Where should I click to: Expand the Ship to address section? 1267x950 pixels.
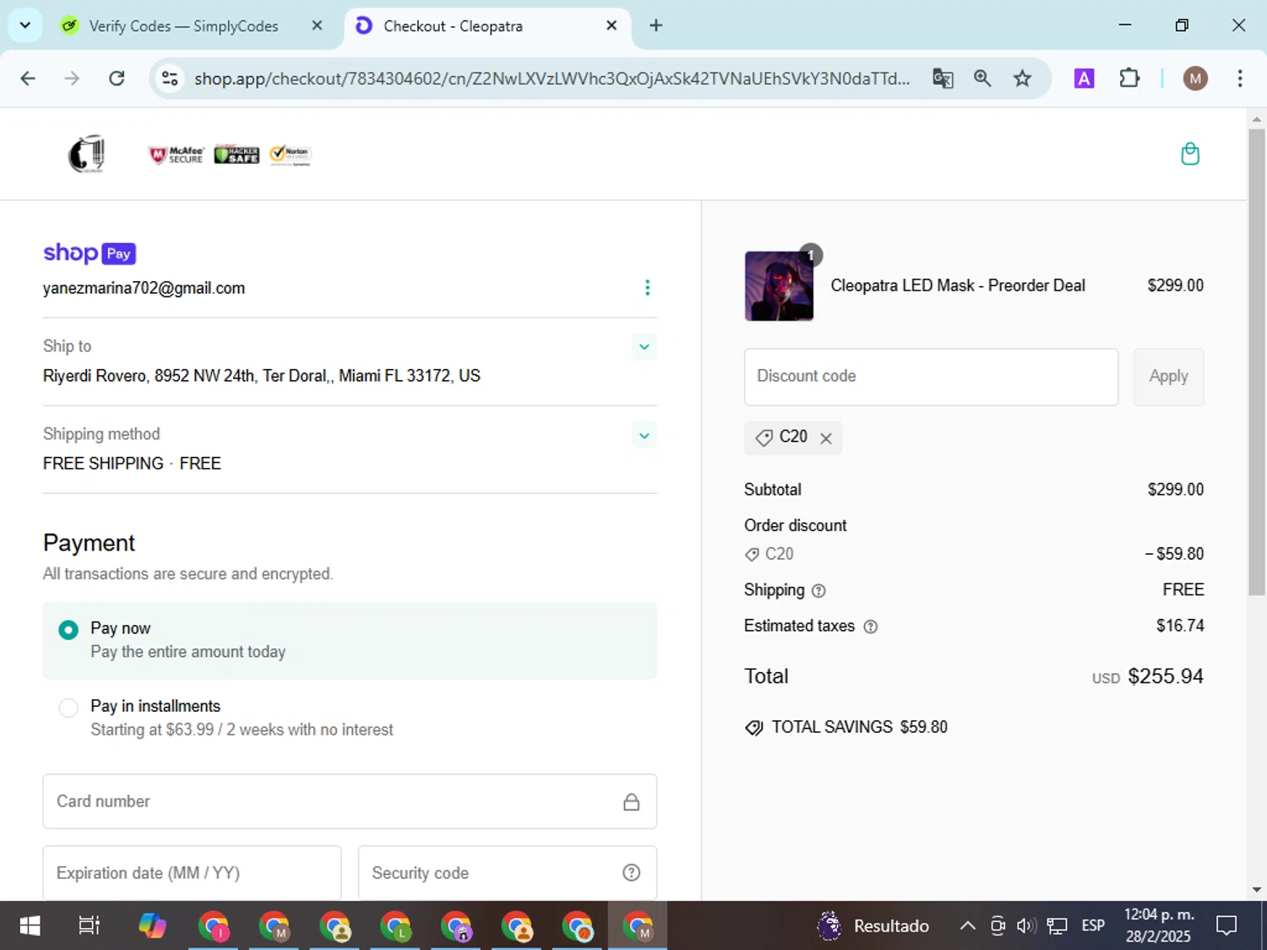pos(644,347)
